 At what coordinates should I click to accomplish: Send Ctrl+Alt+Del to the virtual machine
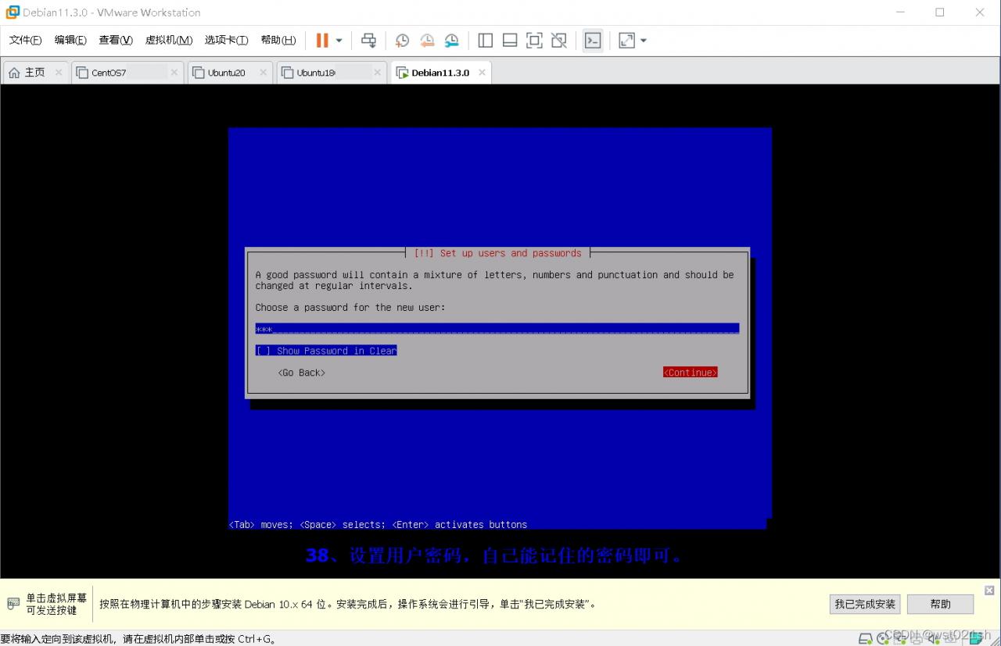[x=368, y=41]
